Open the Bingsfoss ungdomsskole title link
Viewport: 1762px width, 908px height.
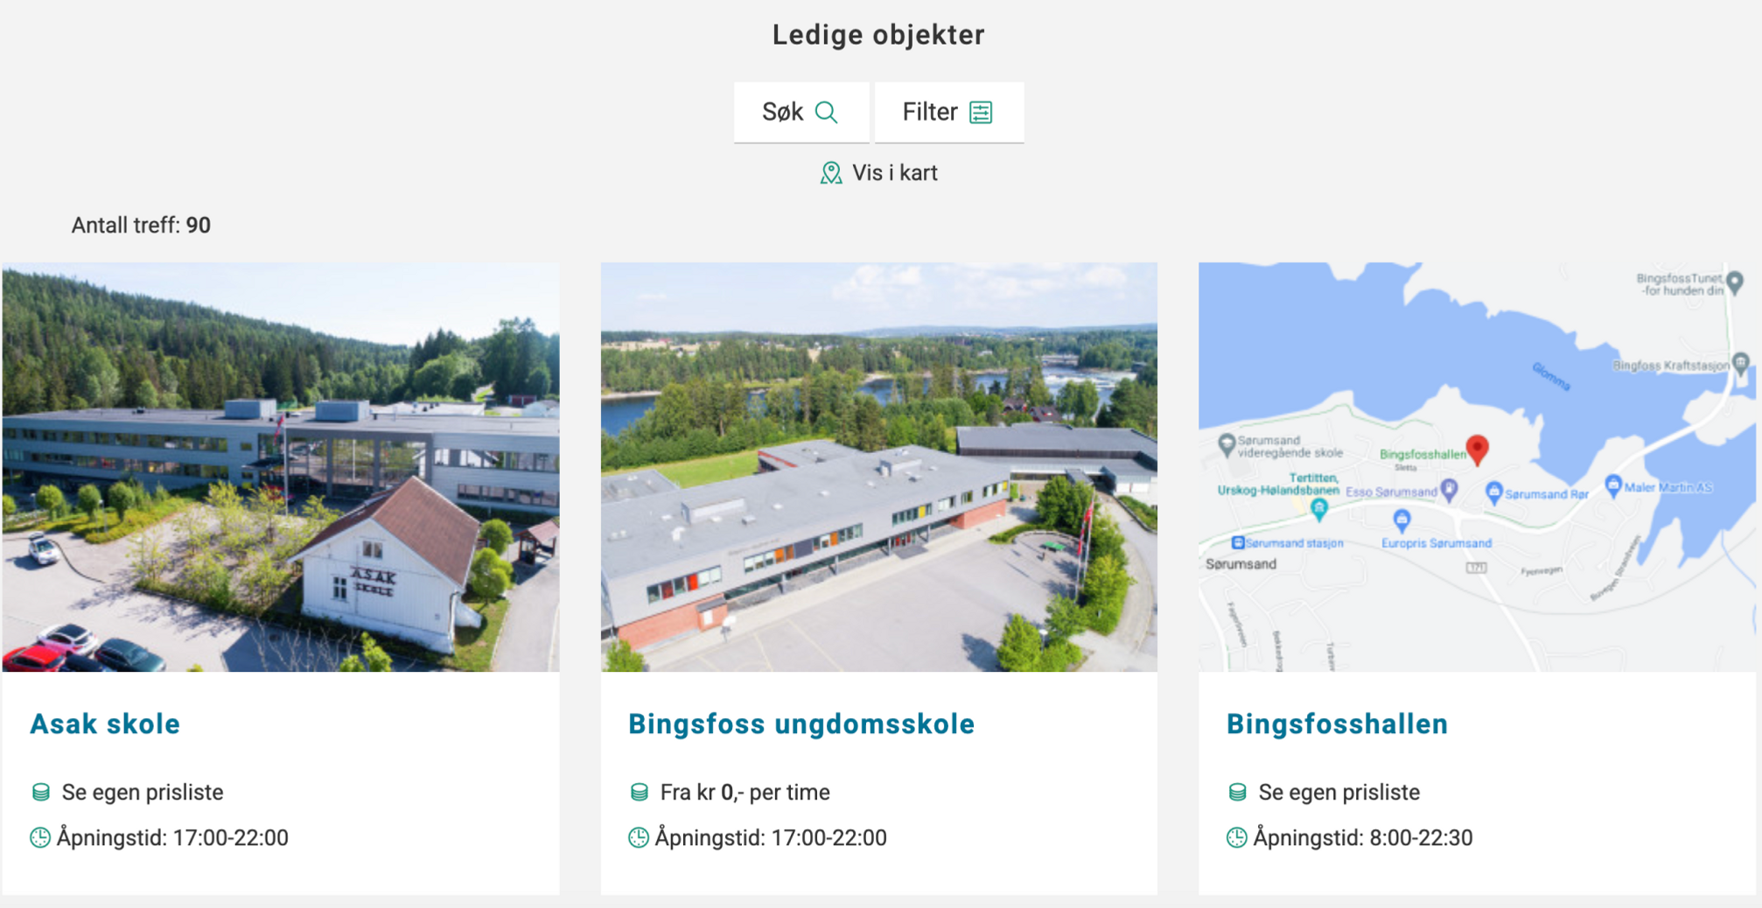801,724
